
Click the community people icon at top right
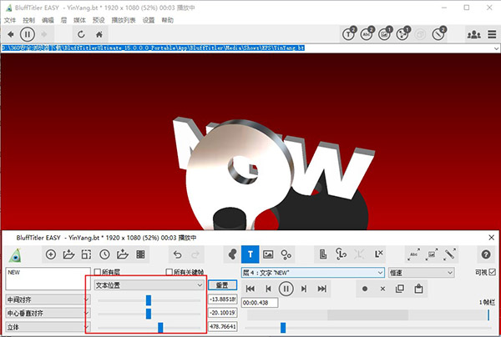[x=474, y=34]
